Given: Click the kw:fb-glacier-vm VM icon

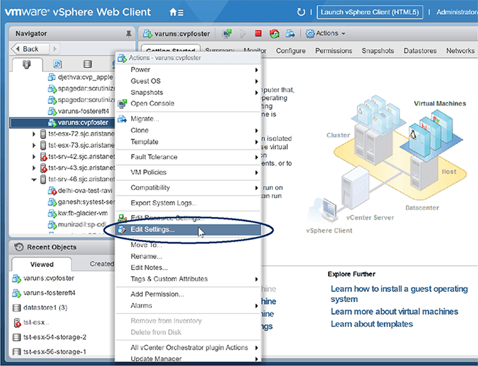Looking at the screenshot, I should [52, 213].
